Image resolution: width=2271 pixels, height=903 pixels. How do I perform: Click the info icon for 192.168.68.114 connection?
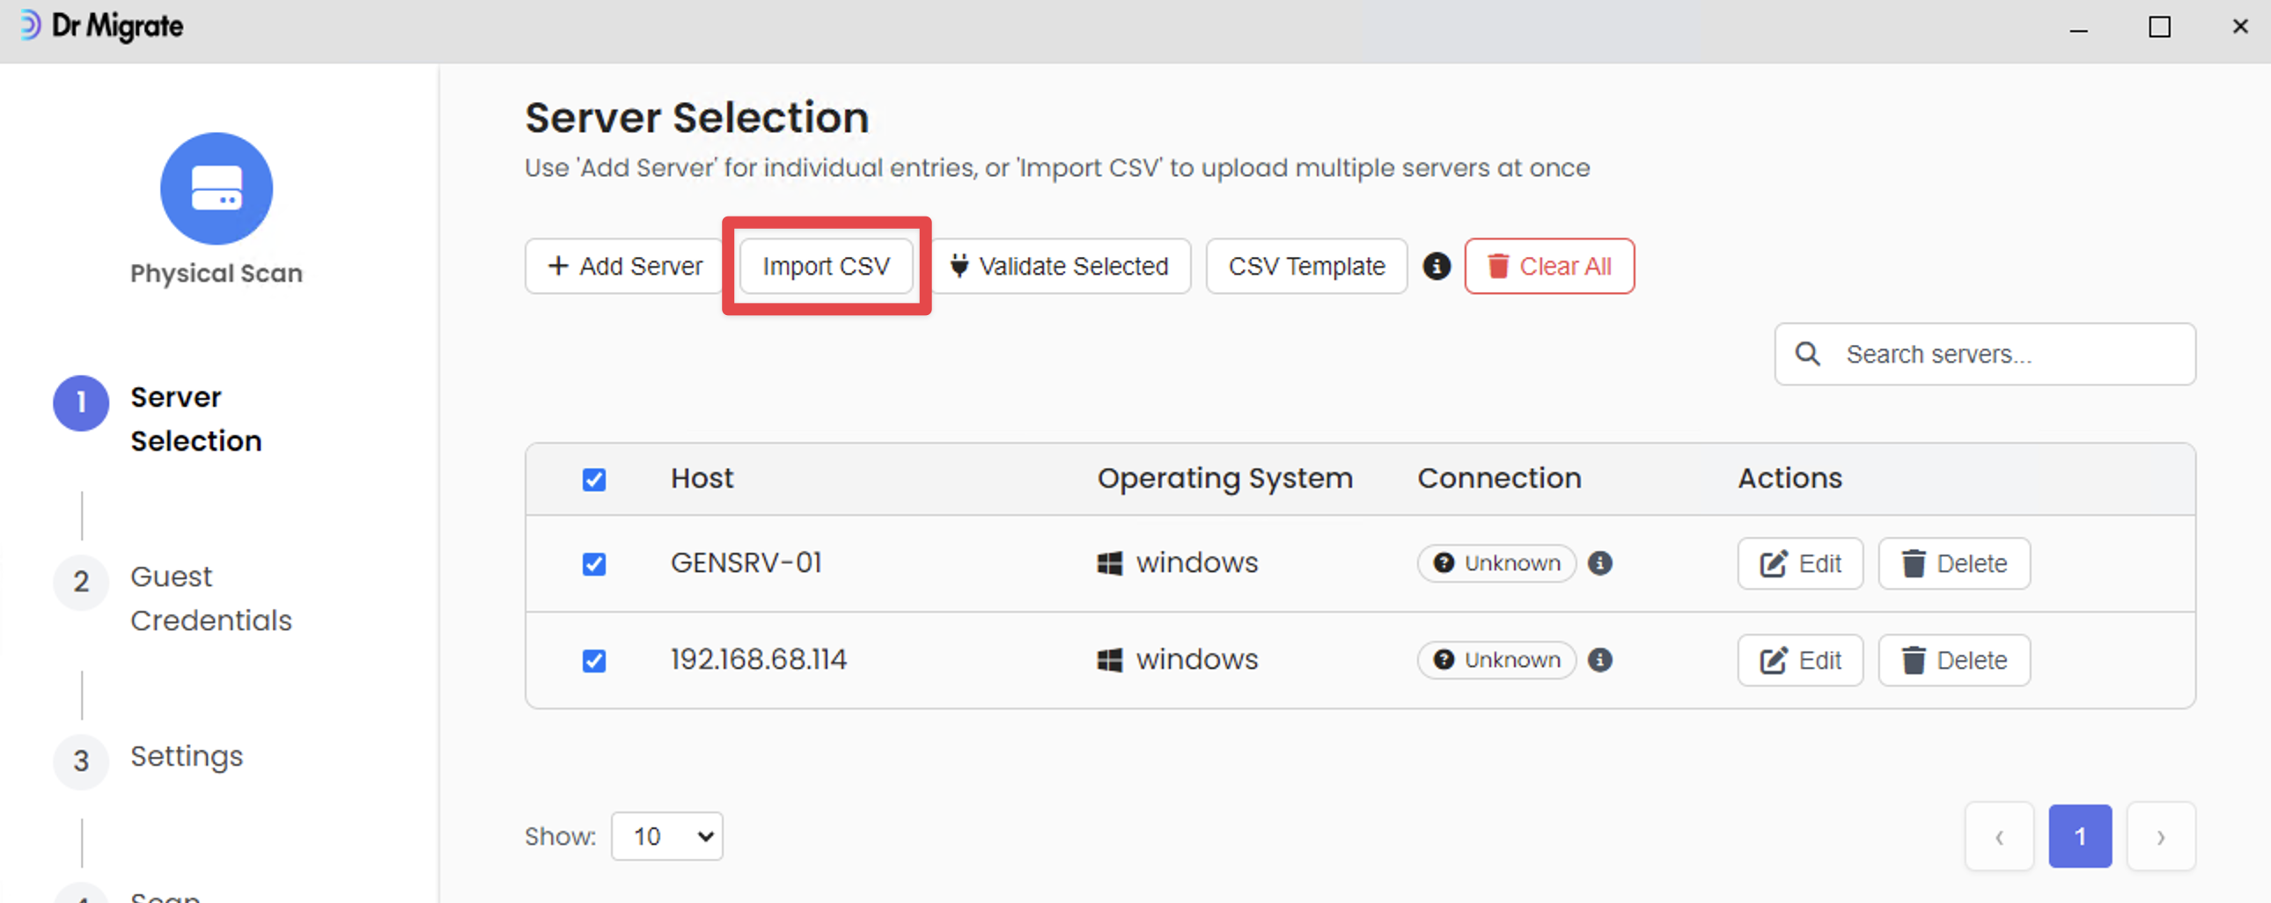point(1599,660)
